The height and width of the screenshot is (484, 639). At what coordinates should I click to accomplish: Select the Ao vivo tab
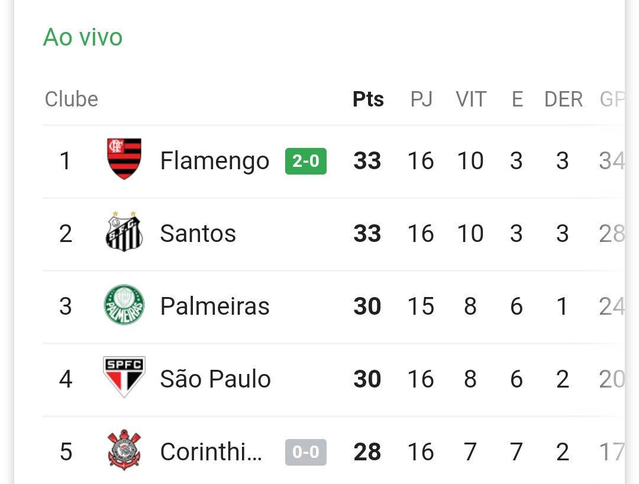83,37
